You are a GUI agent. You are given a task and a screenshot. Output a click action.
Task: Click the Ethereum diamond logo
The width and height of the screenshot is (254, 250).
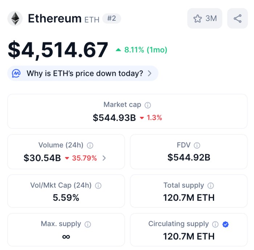[x=15, y=19]
